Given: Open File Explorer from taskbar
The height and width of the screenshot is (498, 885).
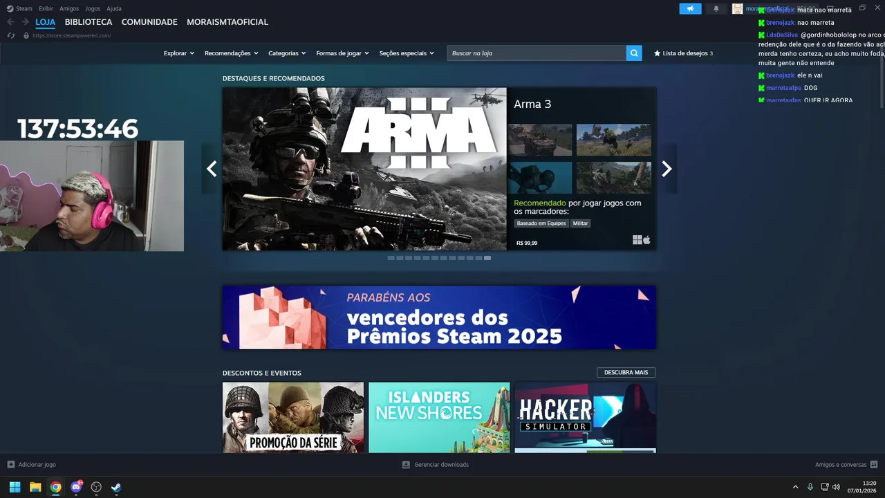Looking at the screenshot, I should tap(35, 487).
